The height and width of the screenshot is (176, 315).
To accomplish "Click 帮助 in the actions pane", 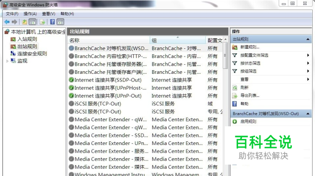I will click(x=244, y=104).
